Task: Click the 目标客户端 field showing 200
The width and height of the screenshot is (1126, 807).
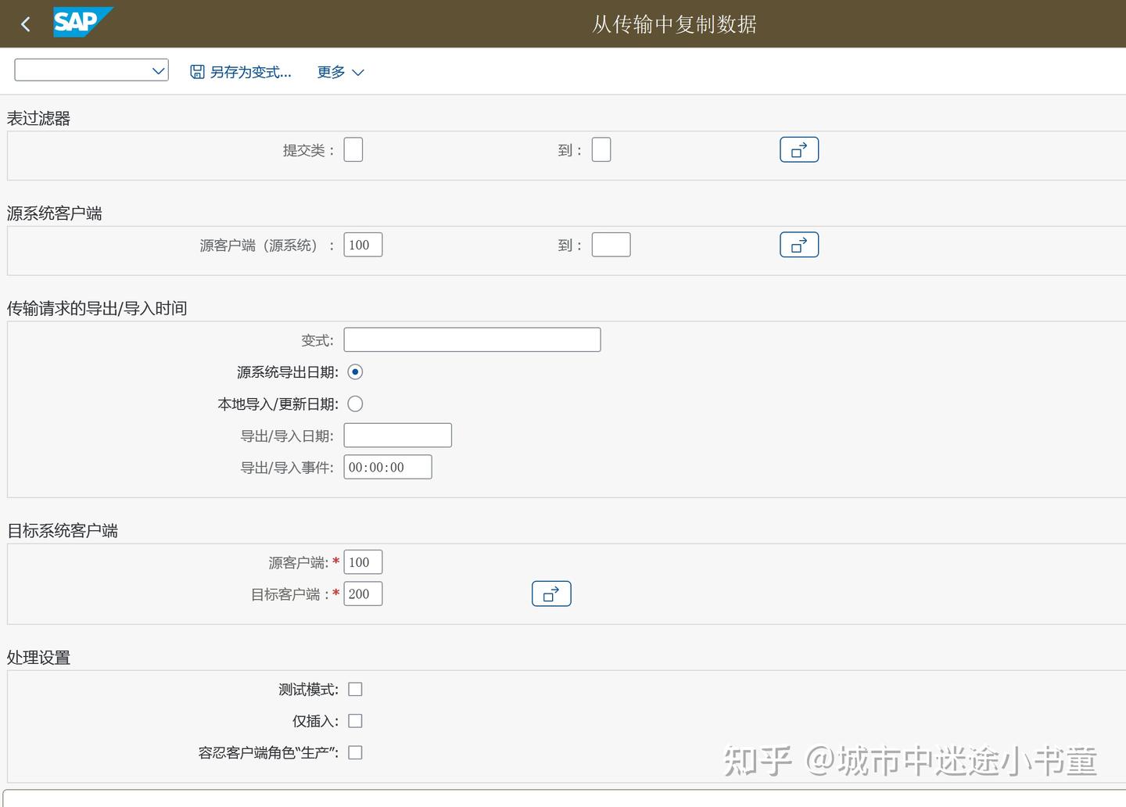Action: coord(362,594)
